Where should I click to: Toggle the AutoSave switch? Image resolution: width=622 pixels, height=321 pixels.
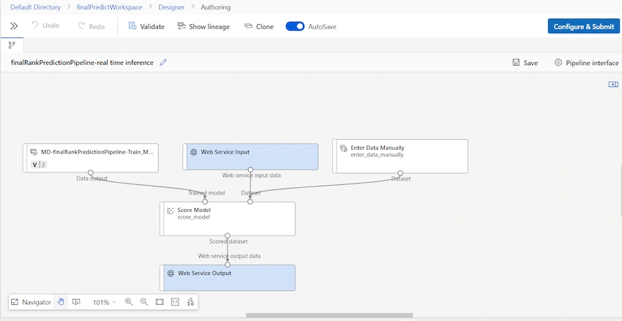295,26
